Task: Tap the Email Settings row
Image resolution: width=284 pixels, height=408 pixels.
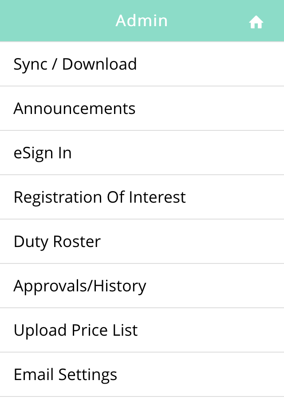Action: (142, 375)
